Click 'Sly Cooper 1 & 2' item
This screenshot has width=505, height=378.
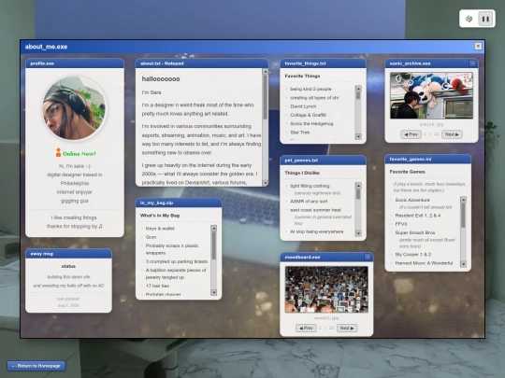click(x=413, y=254)
